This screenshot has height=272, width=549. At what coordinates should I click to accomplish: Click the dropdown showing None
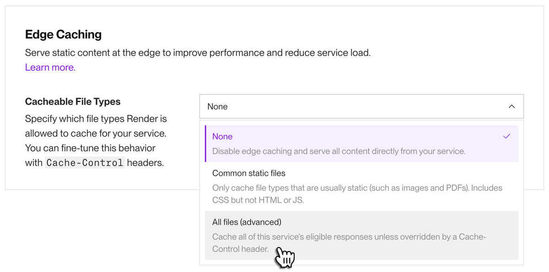pos(361,106)
